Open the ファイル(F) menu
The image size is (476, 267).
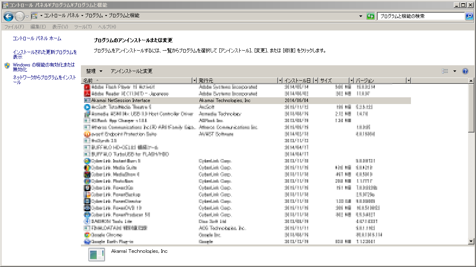pyautogui.click(x=14, y=27)
